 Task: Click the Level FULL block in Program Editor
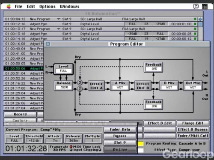coord(63,69)
